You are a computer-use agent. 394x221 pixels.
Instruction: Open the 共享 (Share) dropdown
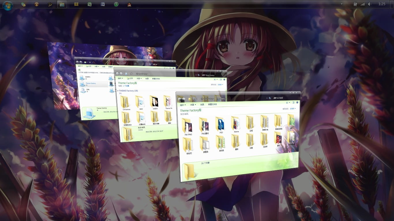pyautogui.click(x=192, y=104)
